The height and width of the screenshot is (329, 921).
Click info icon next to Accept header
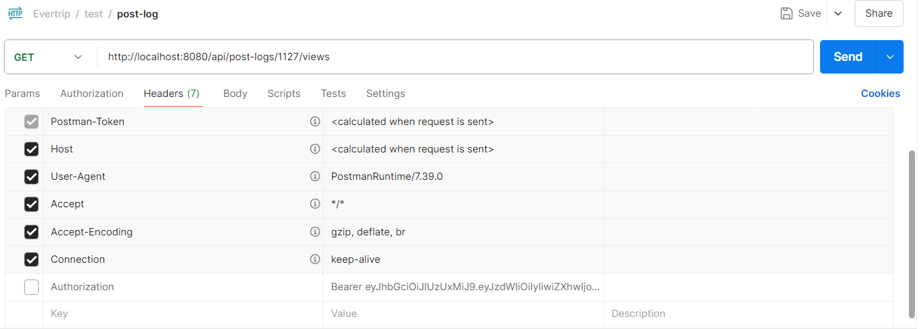coord(315,204)
